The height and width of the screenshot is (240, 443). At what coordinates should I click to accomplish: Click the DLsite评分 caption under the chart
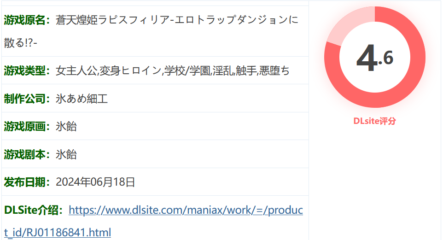coord(374,121)
